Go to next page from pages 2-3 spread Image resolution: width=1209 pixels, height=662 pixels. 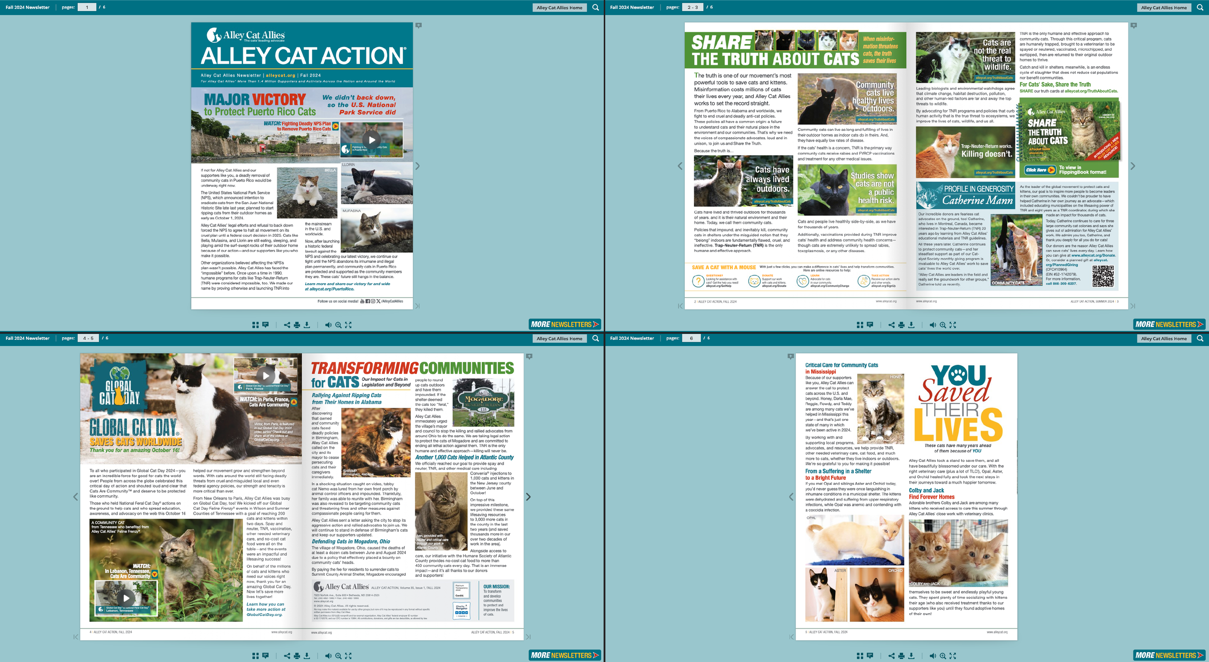point(1133,166)
